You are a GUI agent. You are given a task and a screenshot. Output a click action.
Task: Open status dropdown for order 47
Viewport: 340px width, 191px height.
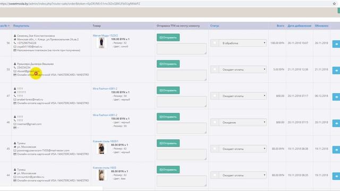[x=243, y=96]
